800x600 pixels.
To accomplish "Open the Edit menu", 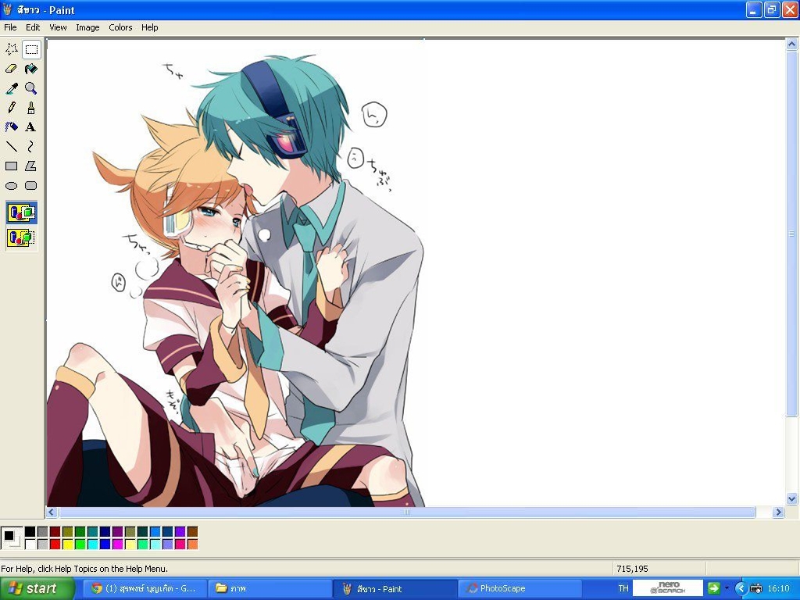I will 33,27.
